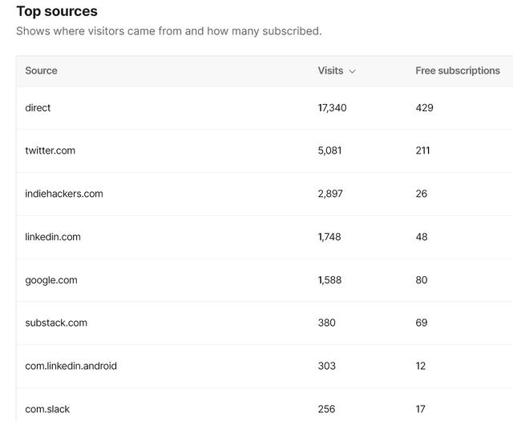Click the 256 visits value
Viewport: 513px width, 421px height.
[326, 409]
